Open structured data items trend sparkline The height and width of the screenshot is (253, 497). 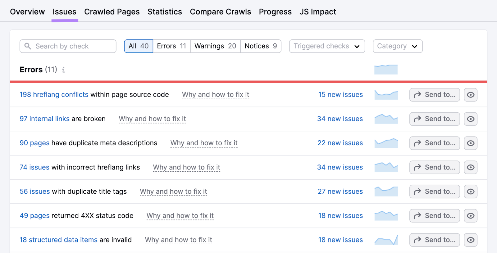[x=386, y=240]
